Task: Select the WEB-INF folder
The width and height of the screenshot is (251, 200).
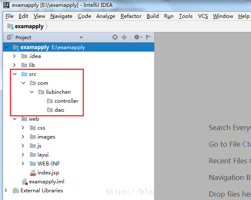Action: 49,164
